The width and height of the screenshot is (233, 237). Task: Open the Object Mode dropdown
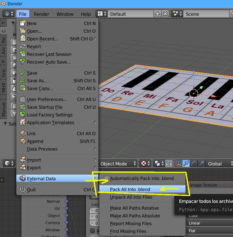(x=118, y=164)
